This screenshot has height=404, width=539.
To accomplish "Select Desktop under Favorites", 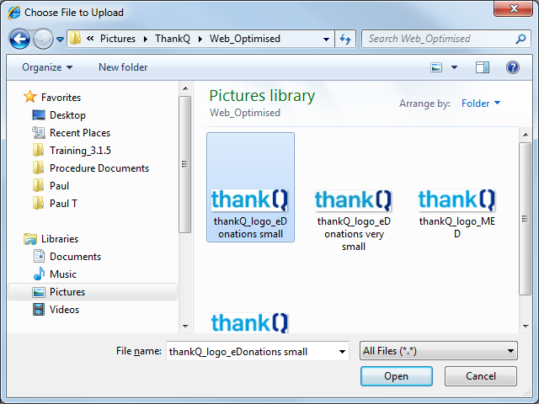I will [x=67, y=115].
